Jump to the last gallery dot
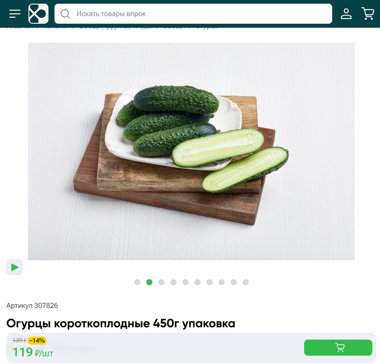380x364 pixels. click(246, 282)
